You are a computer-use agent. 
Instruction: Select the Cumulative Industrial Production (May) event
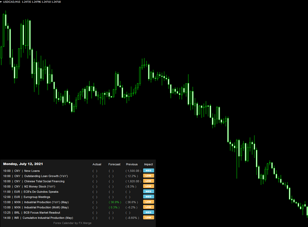48,218
